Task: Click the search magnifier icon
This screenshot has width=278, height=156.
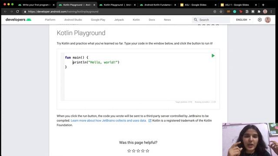Action: pos(195,19)
